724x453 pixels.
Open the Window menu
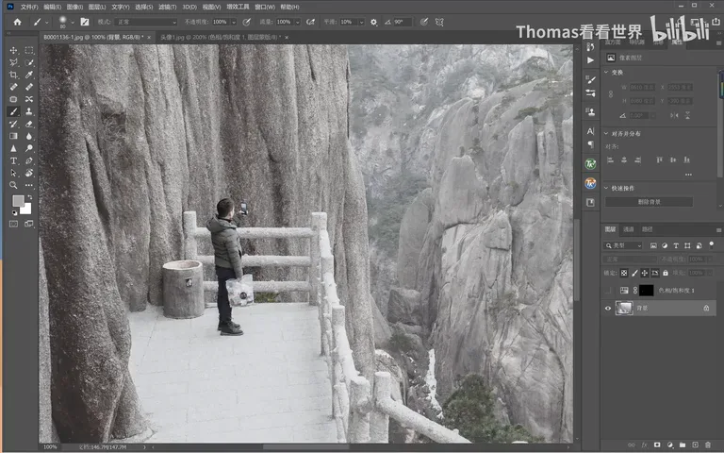(x=265, y=7)
